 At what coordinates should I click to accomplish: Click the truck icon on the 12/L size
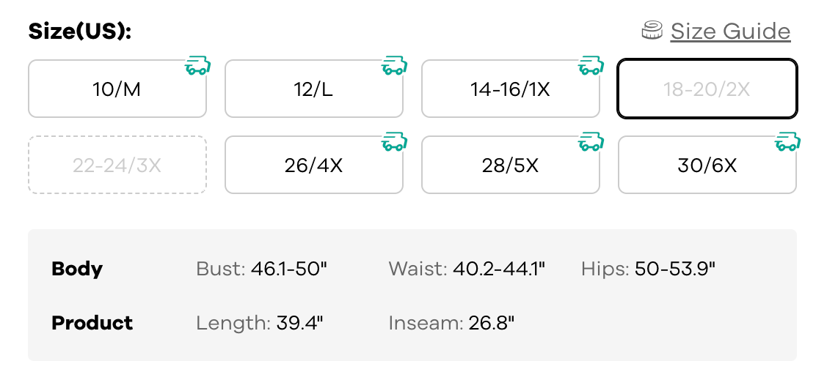point(394,67)
